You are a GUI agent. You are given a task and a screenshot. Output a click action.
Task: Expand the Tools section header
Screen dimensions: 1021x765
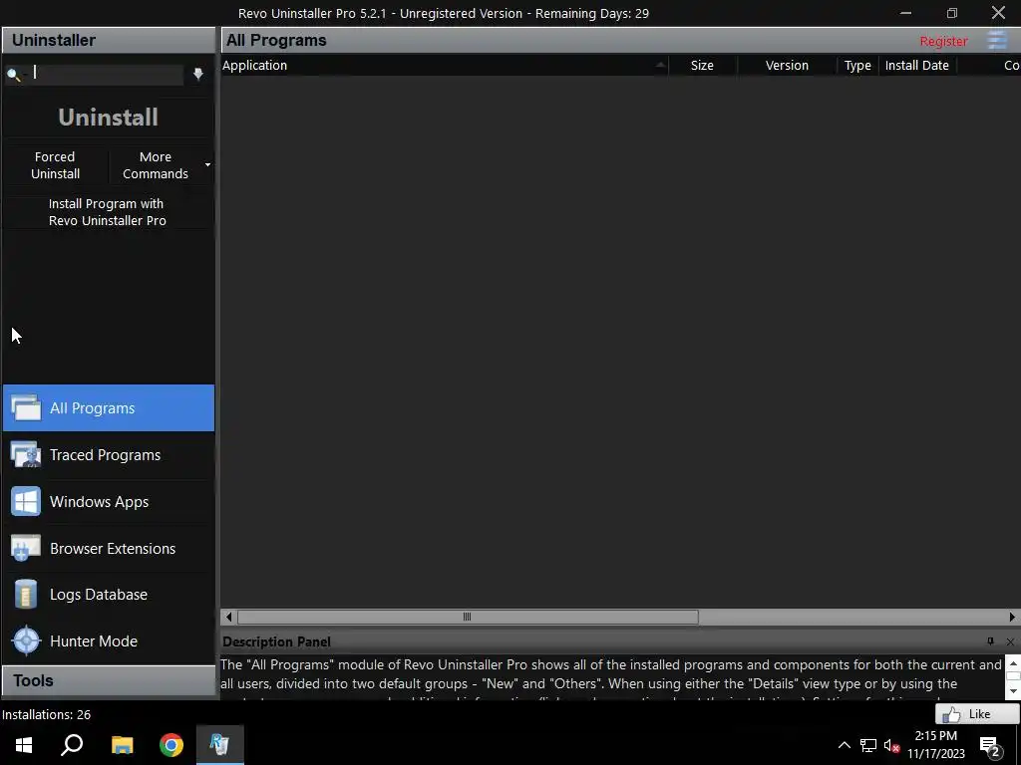[x=108, y=680]
